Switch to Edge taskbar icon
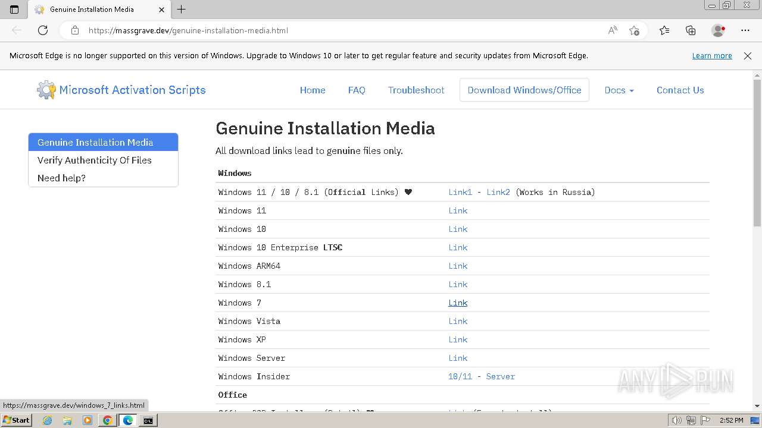The width and height of the screenshot is (762, 428). point(128,420)
